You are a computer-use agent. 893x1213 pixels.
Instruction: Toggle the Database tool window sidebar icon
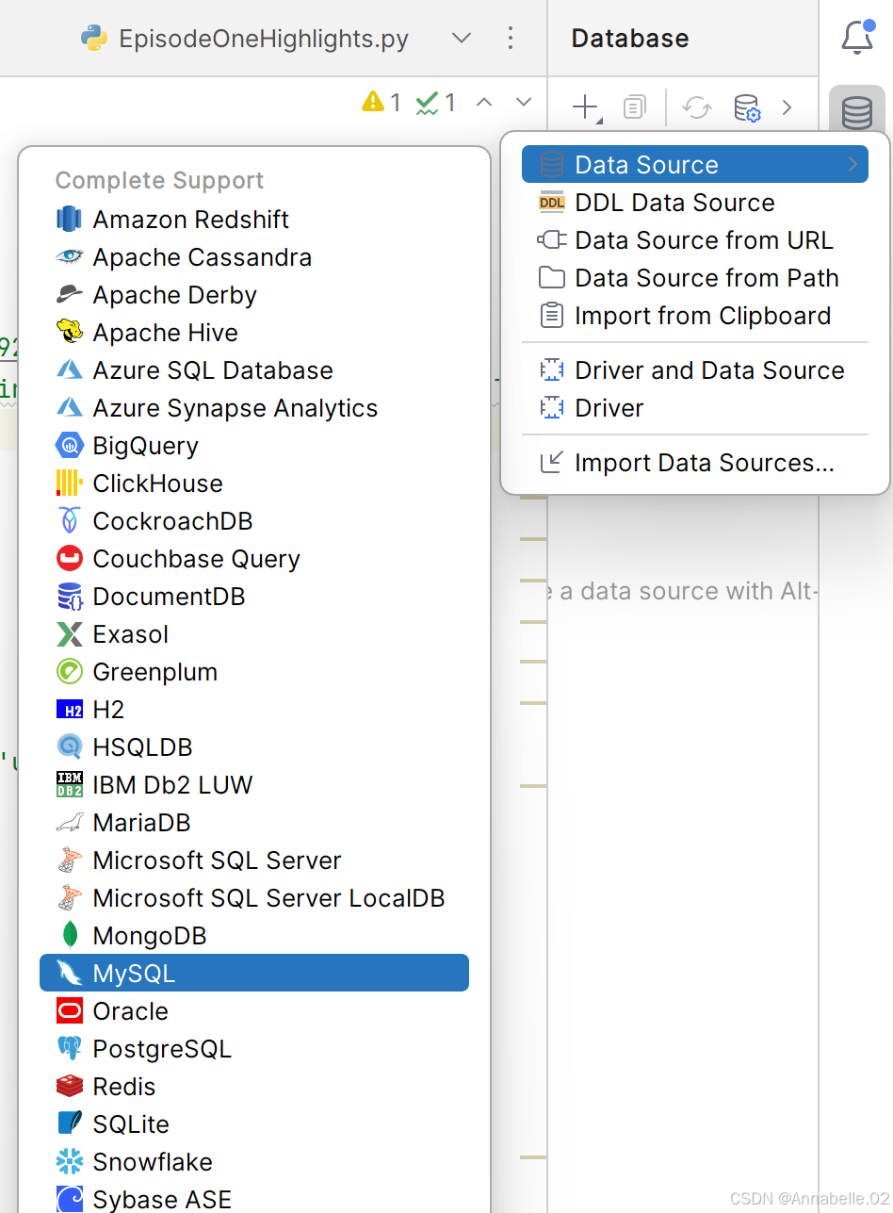857,113
